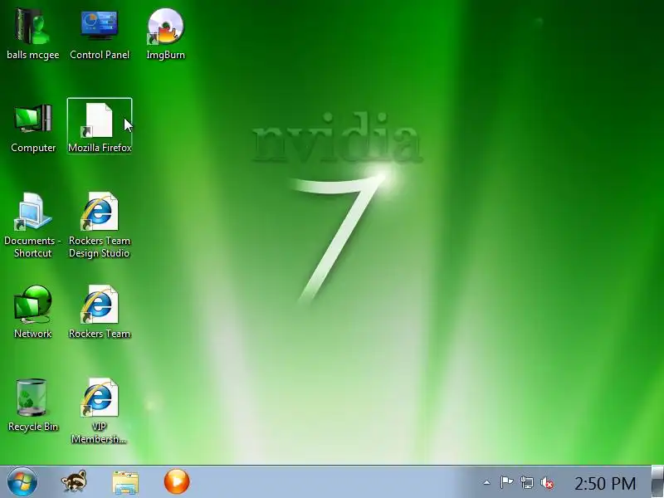Open Windows Explorer from the taskbar
The height and width of the screenshot is (498, 664).
(125, 482)
